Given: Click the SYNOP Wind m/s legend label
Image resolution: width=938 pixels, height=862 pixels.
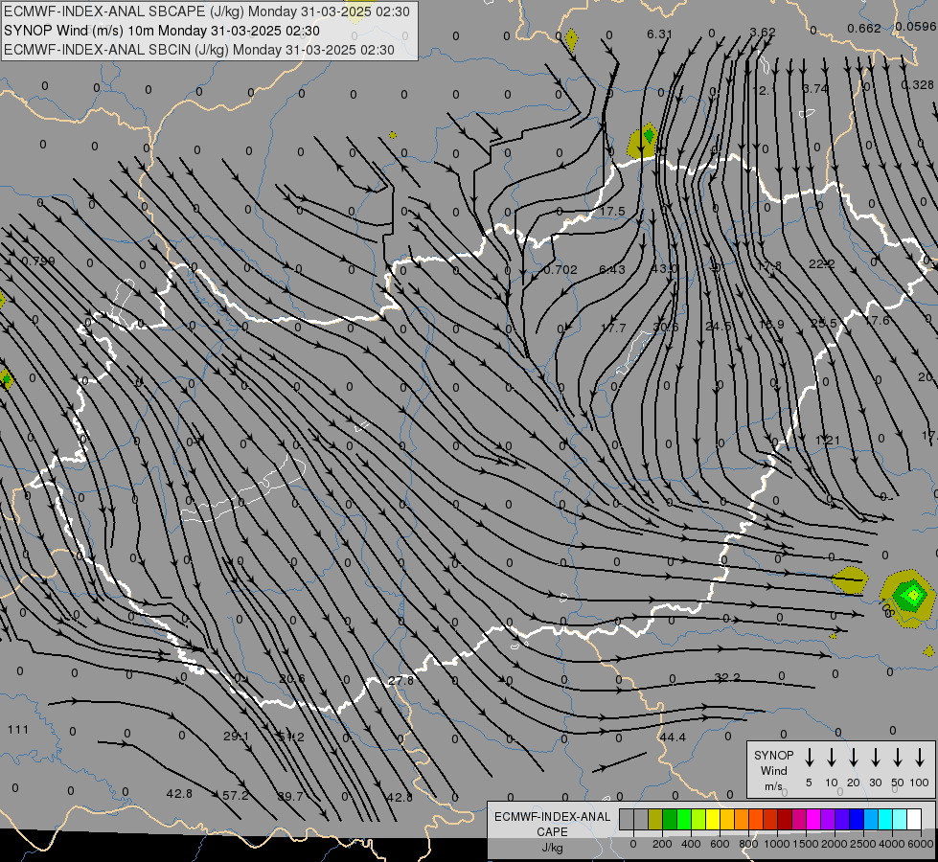Looking at the screenshot, I should coord(773,770).
